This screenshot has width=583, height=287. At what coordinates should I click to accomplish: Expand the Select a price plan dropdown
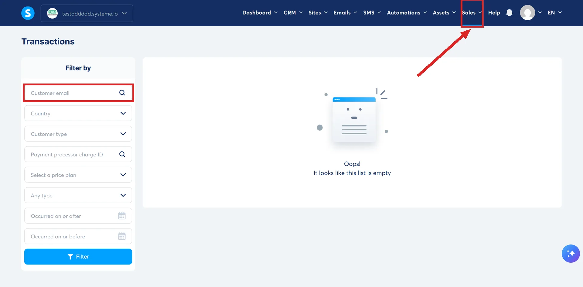(x=78, y=175)
